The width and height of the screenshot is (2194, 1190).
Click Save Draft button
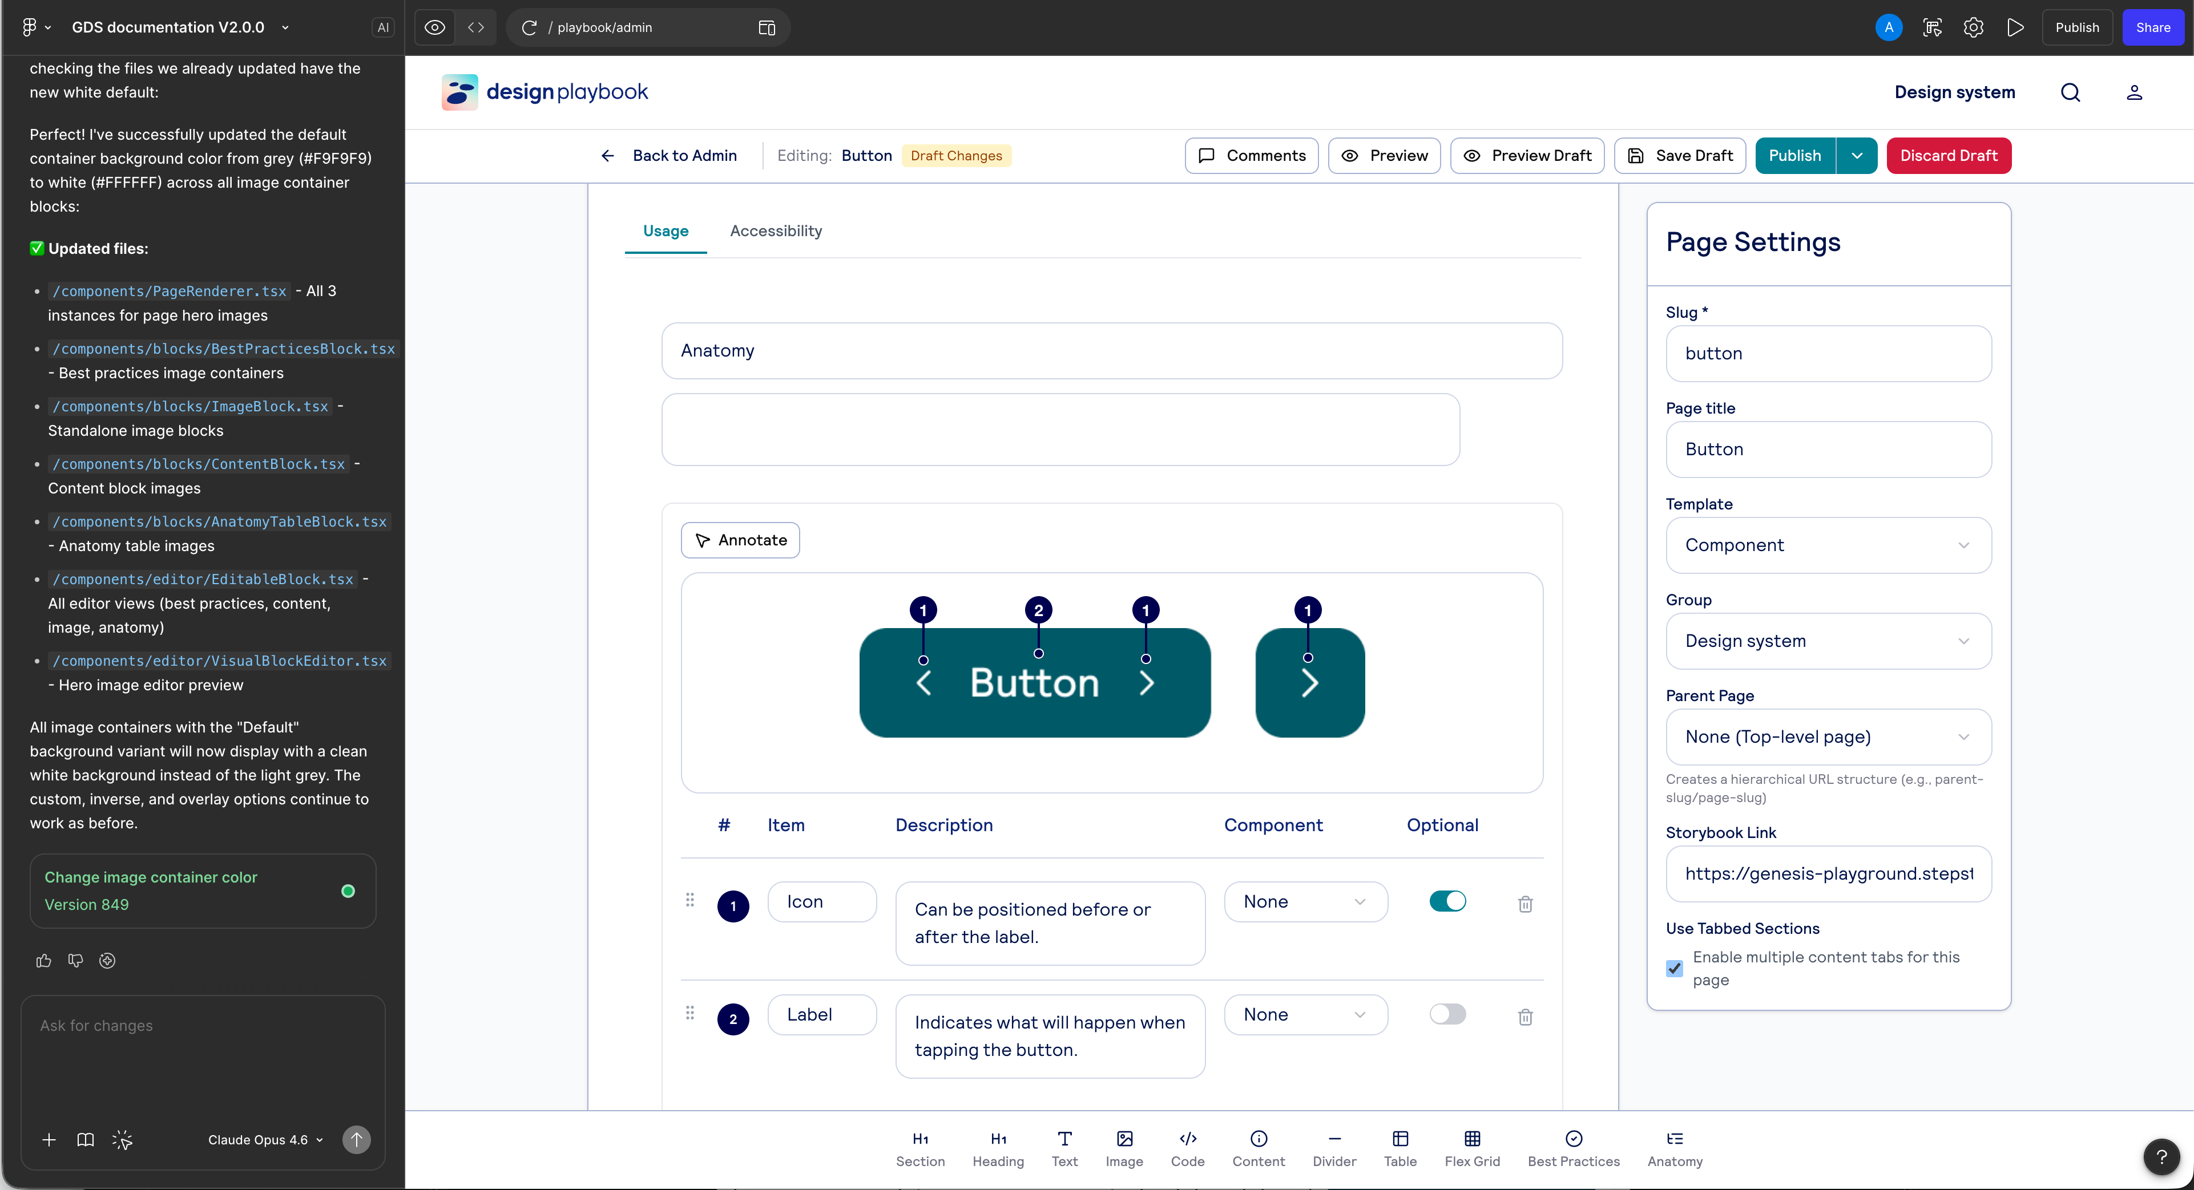1679,156
